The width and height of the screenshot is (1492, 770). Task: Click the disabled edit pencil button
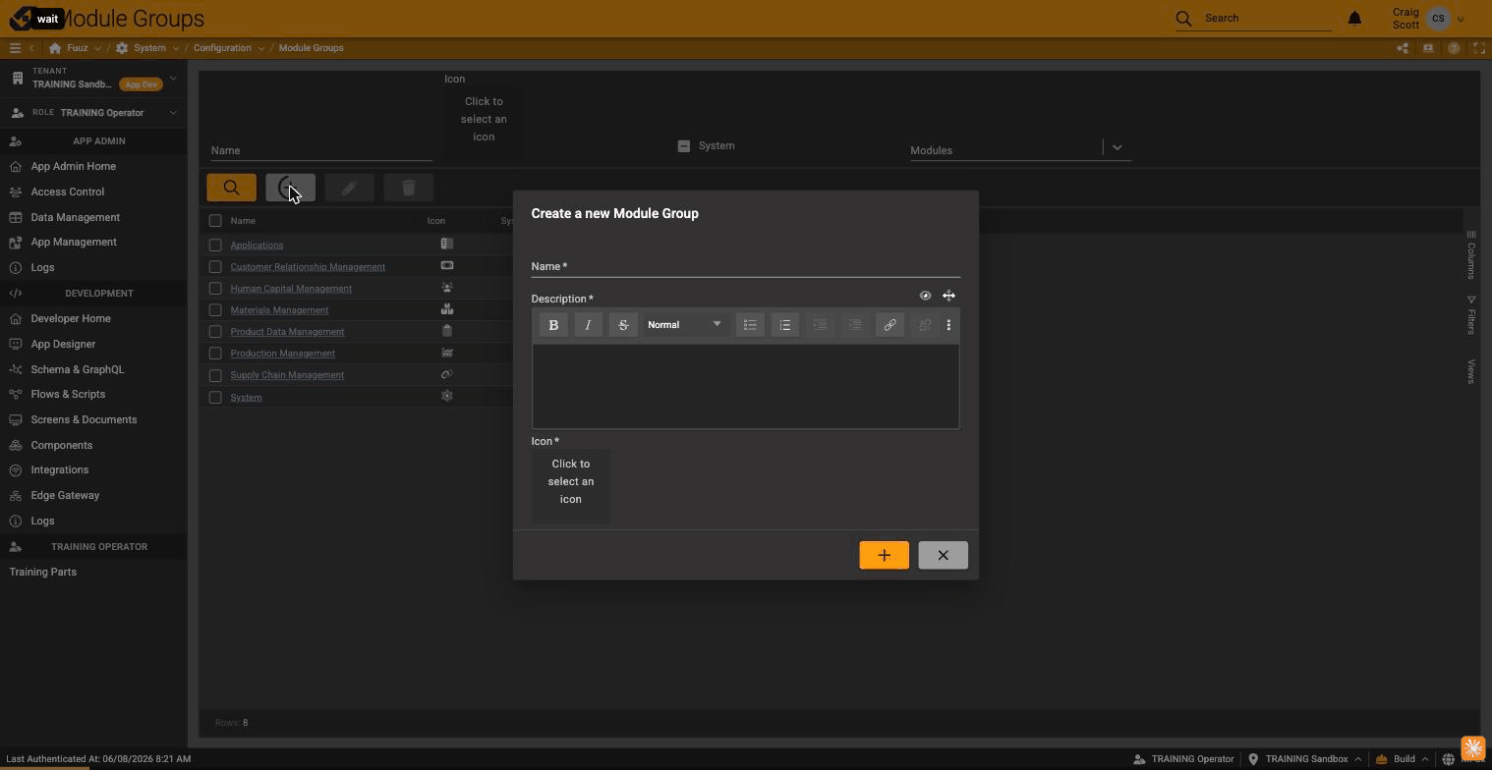[349, 188]
